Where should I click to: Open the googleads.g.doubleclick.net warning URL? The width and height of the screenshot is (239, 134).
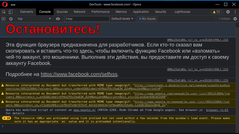tap(118, 87)
